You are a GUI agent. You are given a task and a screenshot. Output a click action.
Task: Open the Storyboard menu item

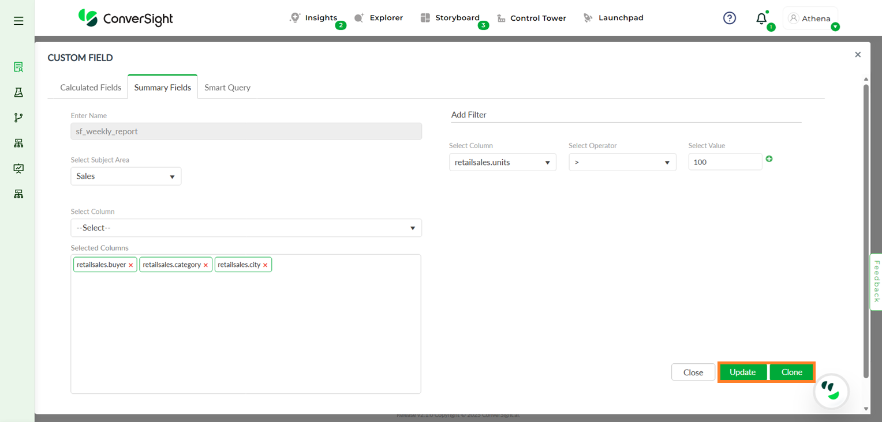pyautogui.click(x=457, y=18)
